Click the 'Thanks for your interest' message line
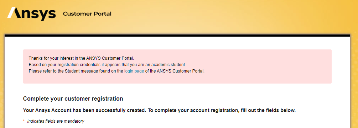358x128 pixels. click(83, 58)
